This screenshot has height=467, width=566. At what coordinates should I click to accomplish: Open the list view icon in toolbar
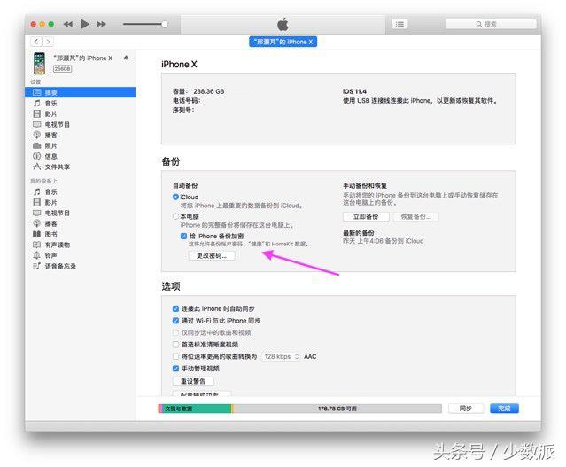pyautogui.click(x=399, y=24)
